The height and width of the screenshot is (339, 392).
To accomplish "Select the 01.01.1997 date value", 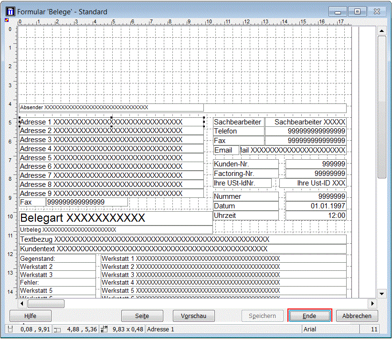I will (316, 206).
